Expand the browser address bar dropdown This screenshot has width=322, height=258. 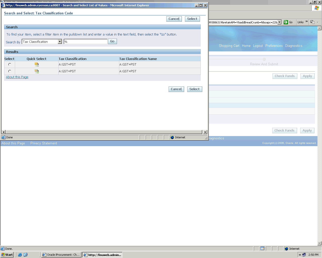[x=279, y=22]
